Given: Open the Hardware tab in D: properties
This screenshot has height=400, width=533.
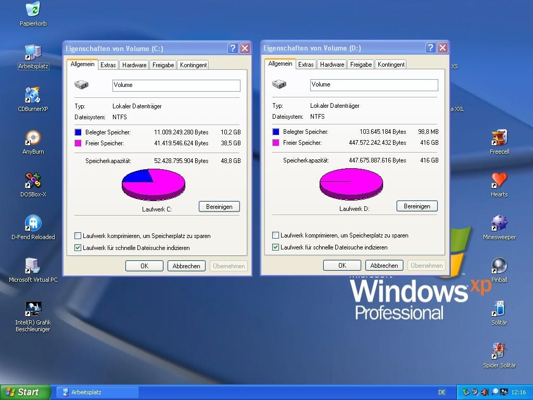Looking at the screenshot, I should pos(332,64).
